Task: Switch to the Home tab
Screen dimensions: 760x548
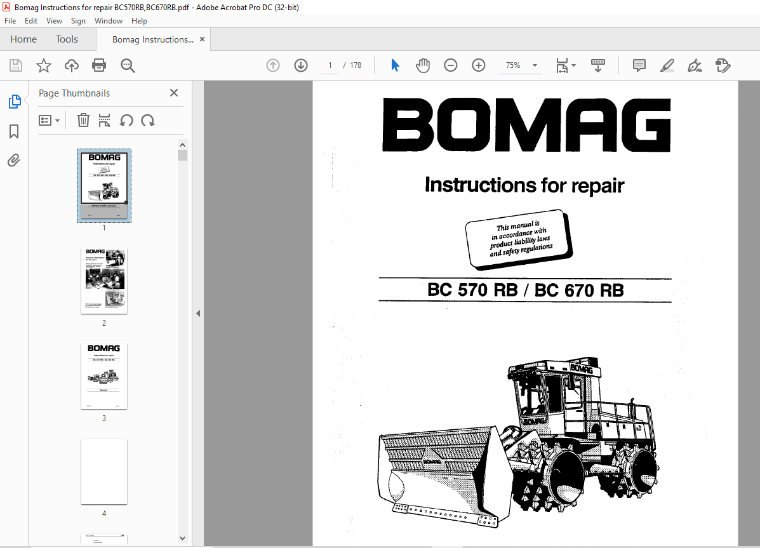Action: tap(23, 39)
